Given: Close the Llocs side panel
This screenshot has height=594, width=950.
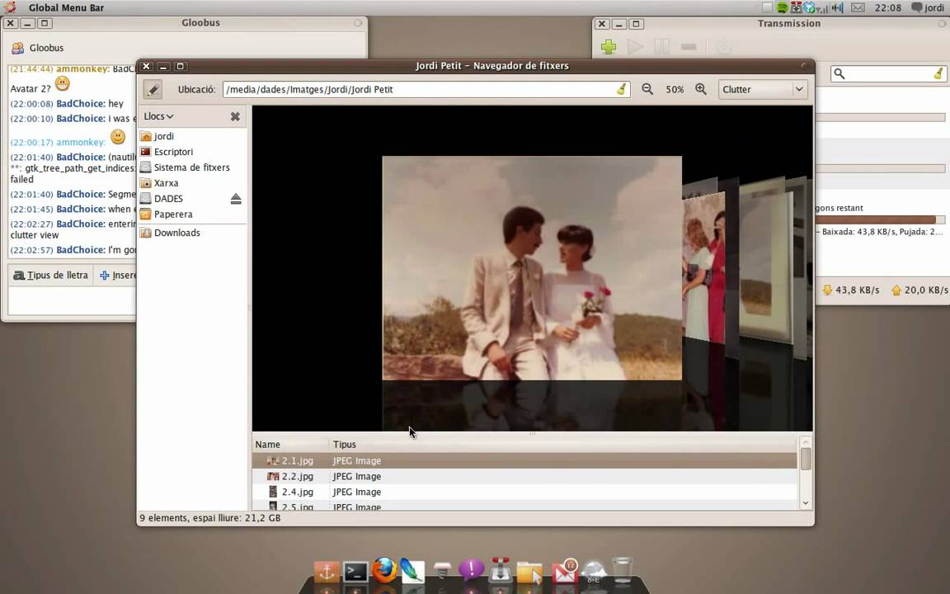Looking at the screenshot, I should (x=235, y=116).
